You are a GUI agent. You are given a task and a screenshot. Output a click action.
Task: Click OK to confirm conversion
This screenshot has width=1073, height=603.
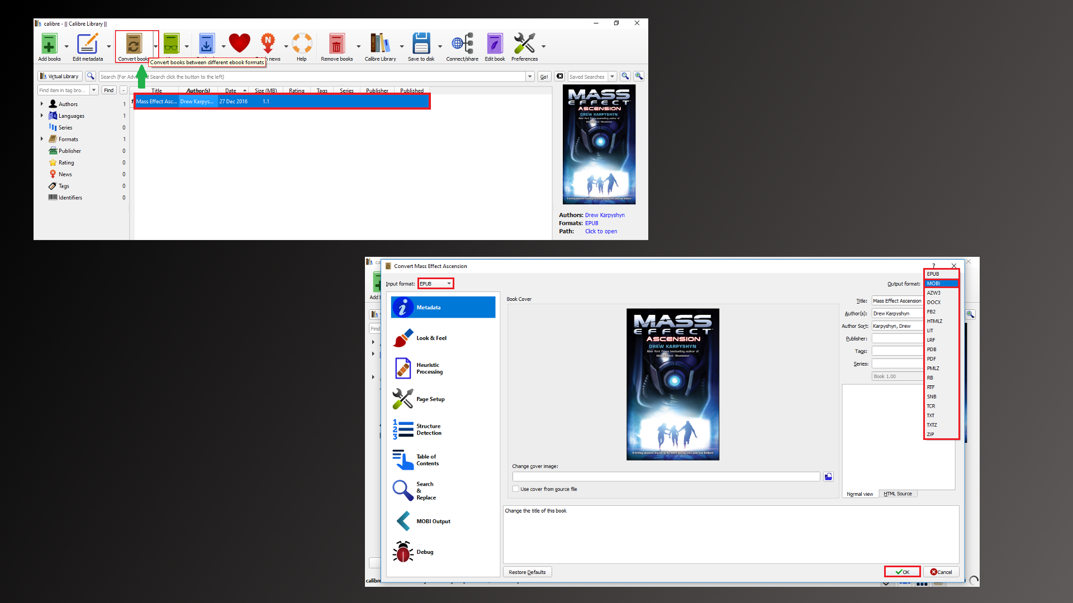pyautogui.click(x=902, y=571)
